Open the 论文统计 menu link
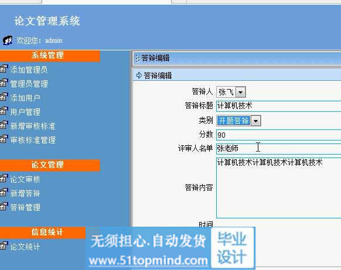Screen dimensions: 341x270 click(x=25, y=247)
